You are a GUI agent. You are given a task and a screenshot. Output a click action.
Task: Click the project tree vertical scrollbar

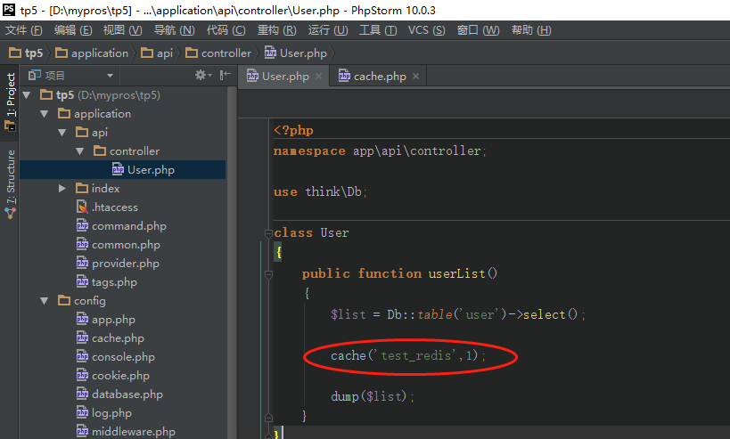(232, 263)
